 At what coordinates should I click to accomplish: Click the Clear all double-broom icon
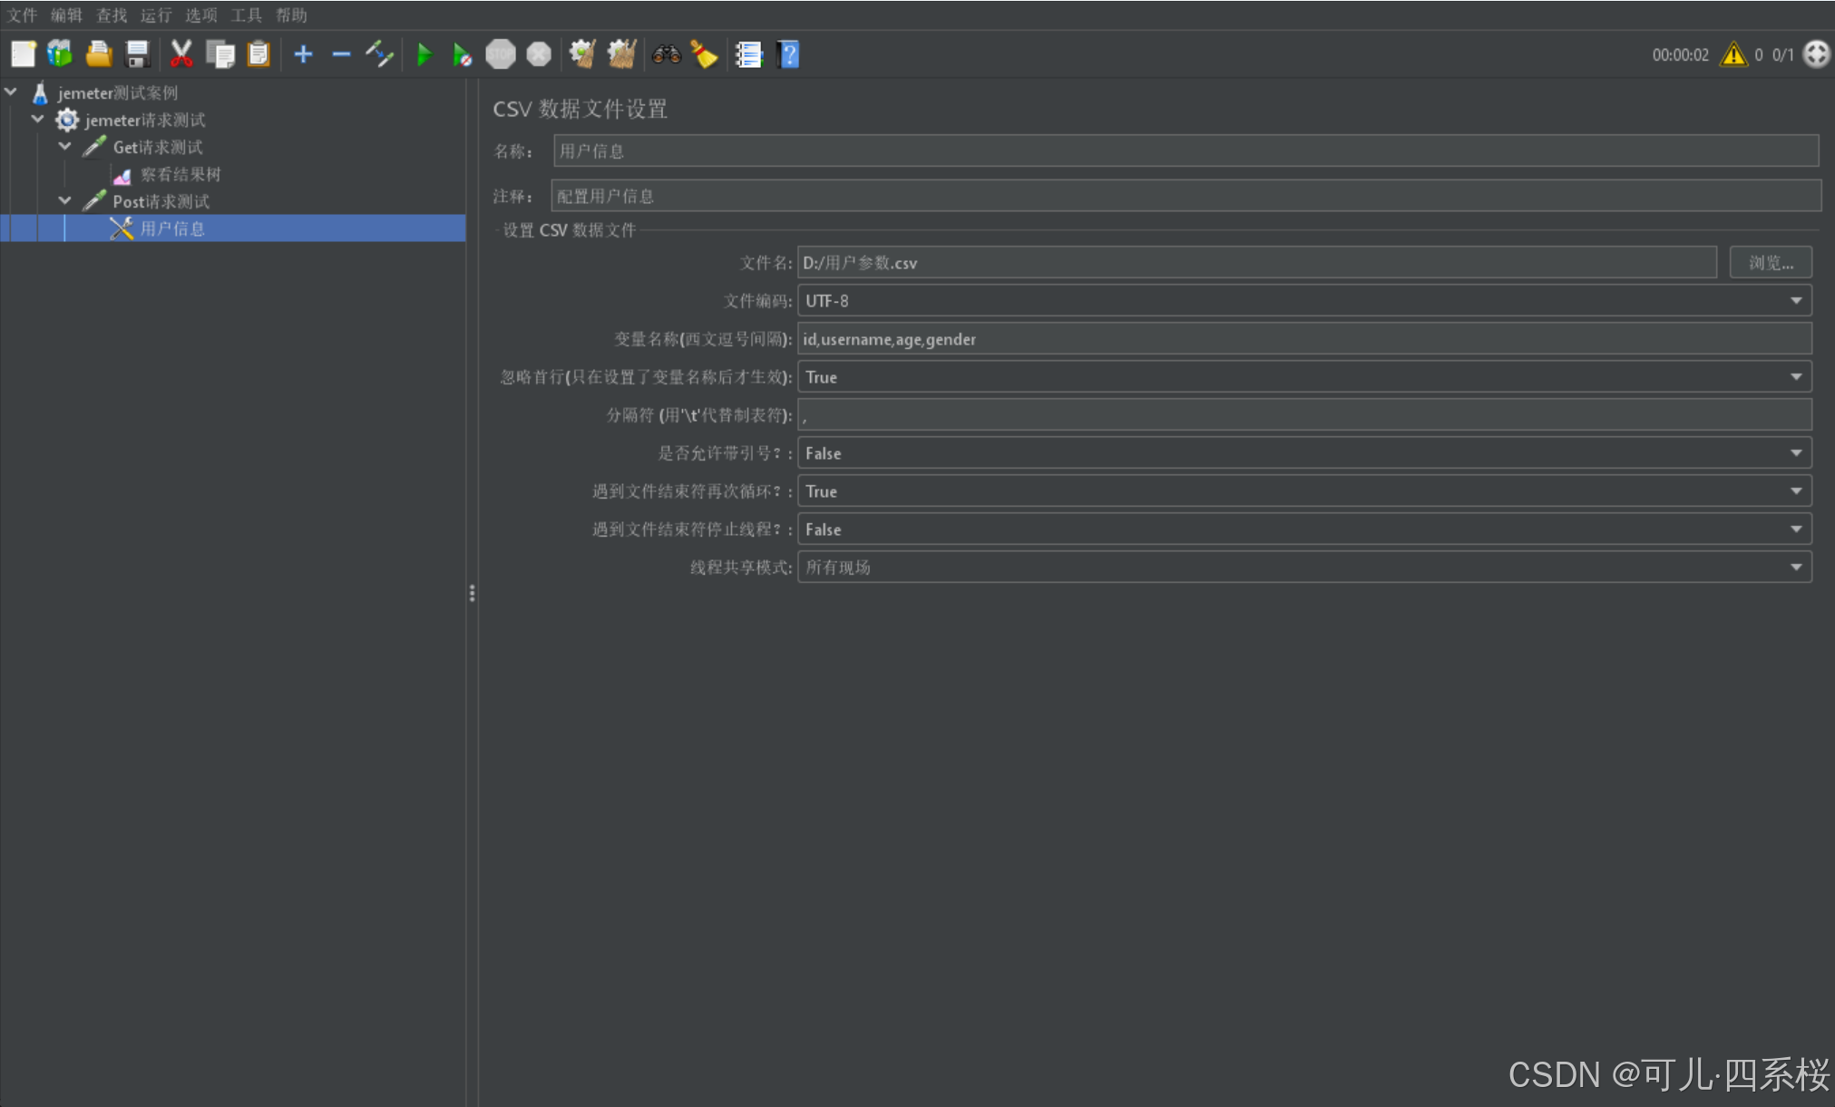point(621,54)
